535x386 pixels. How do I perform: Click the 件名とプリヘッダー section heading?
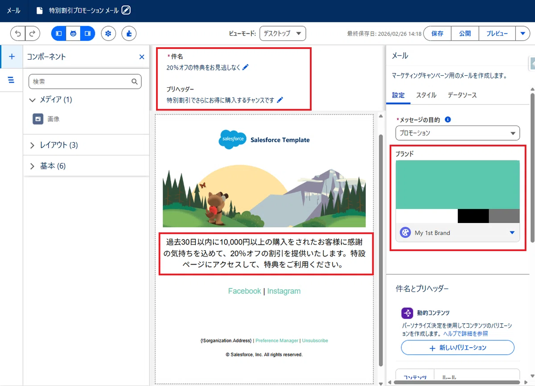(x=422, y=288)
